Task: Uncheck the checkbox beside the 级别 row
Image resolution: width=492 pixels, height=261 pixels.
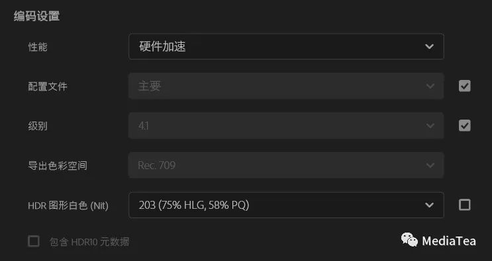Action: pyautogui.click(x=465, y=126)
